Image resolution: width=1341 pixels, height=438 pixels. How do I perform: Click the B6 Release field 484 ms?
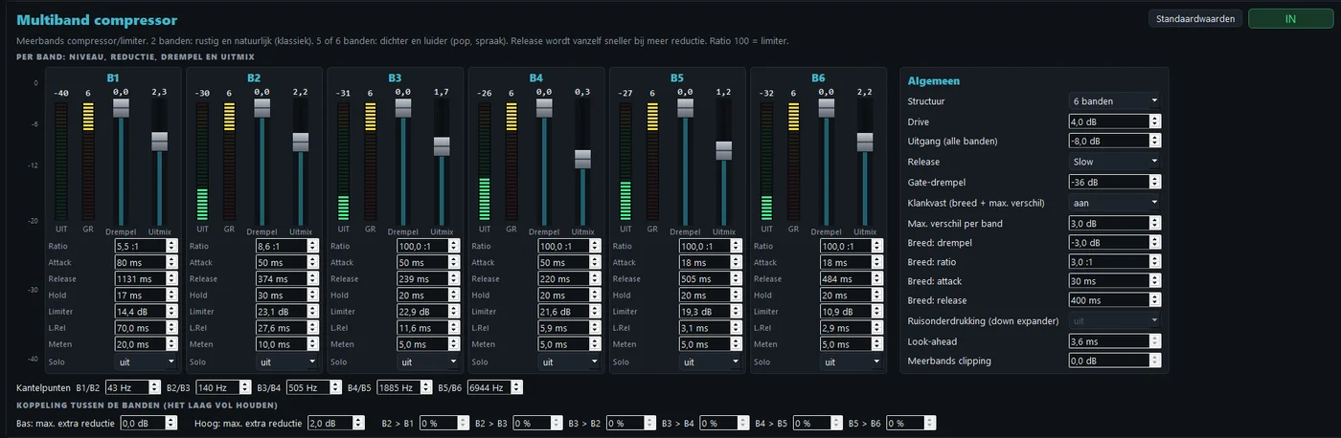tap(851, 279)
